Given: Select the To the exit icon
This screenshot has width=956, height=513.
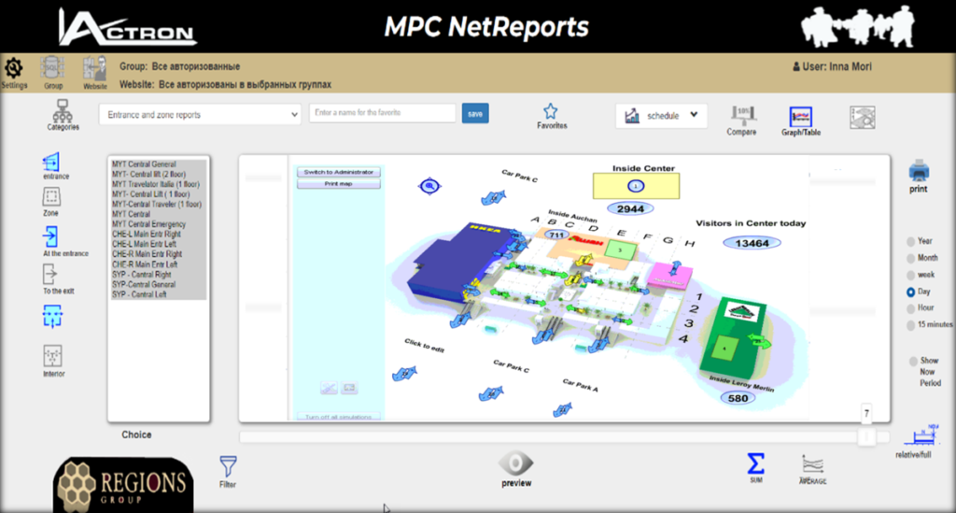Looking at the screenshot, I should [x=50, y=275].
